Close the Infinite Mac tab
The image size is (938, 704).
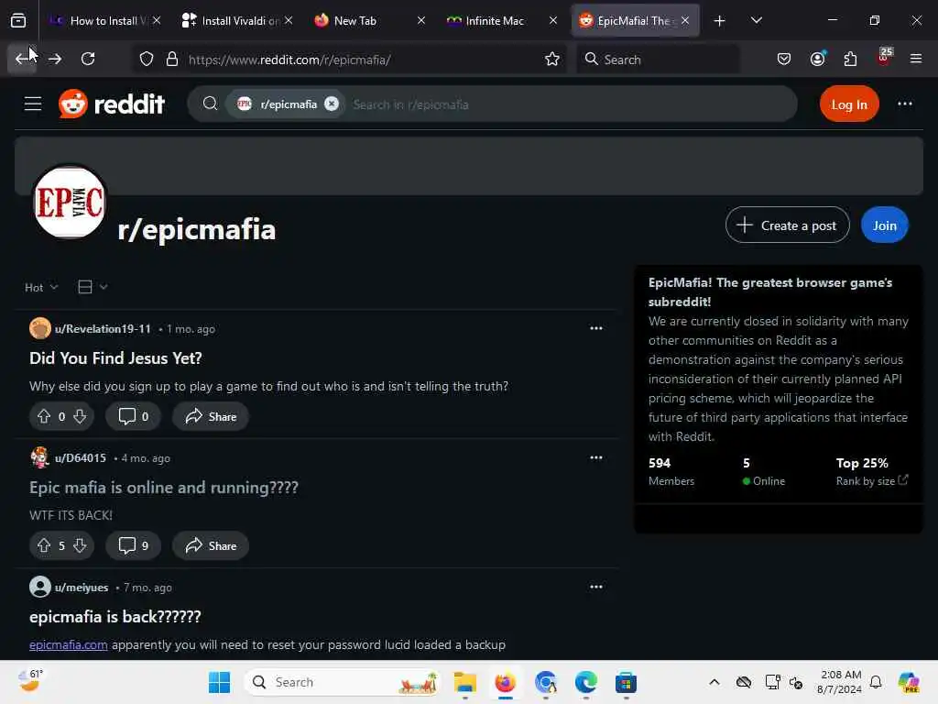[x=553, y=20]
